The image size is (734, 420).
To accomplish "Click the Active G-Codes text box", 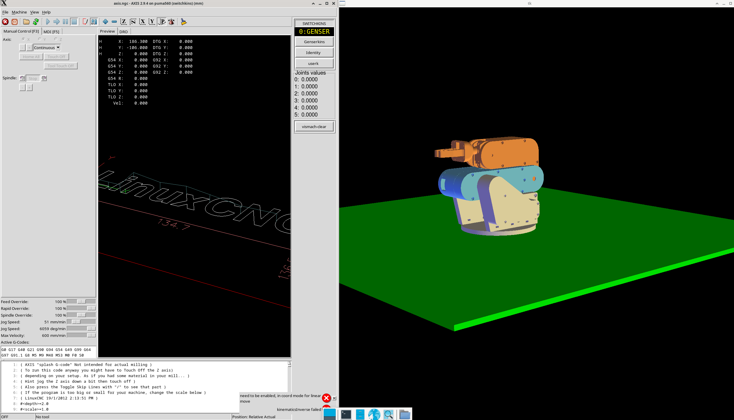I will [x=49, y=352].
